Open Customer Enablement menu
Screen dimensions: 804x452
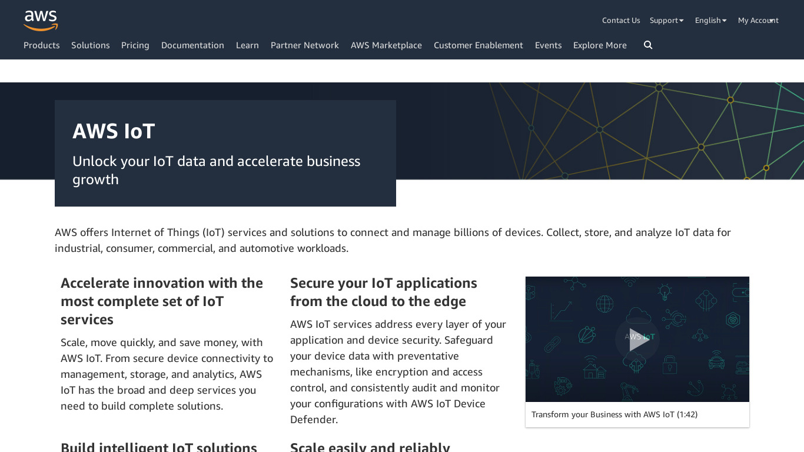(x=479, y=45)
